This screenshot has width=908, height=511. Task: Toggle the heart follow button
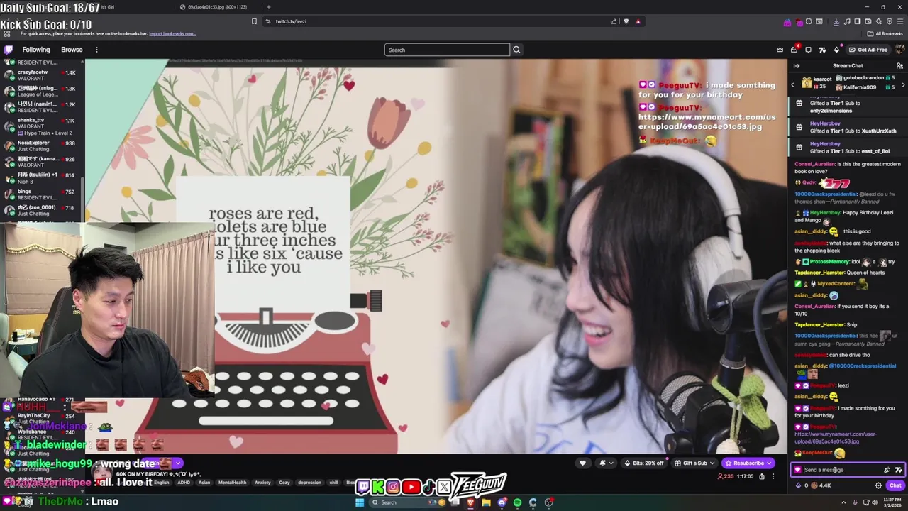[582, 463]
